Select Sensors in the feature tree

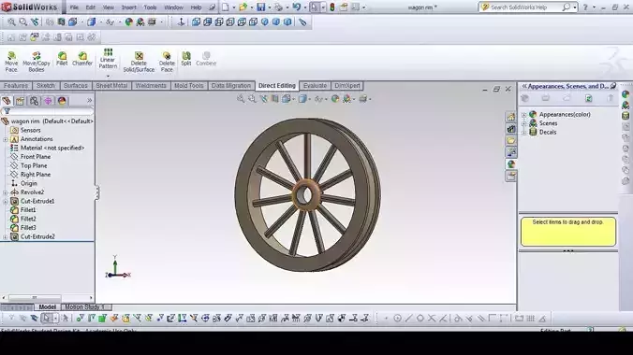coord(30,130)
